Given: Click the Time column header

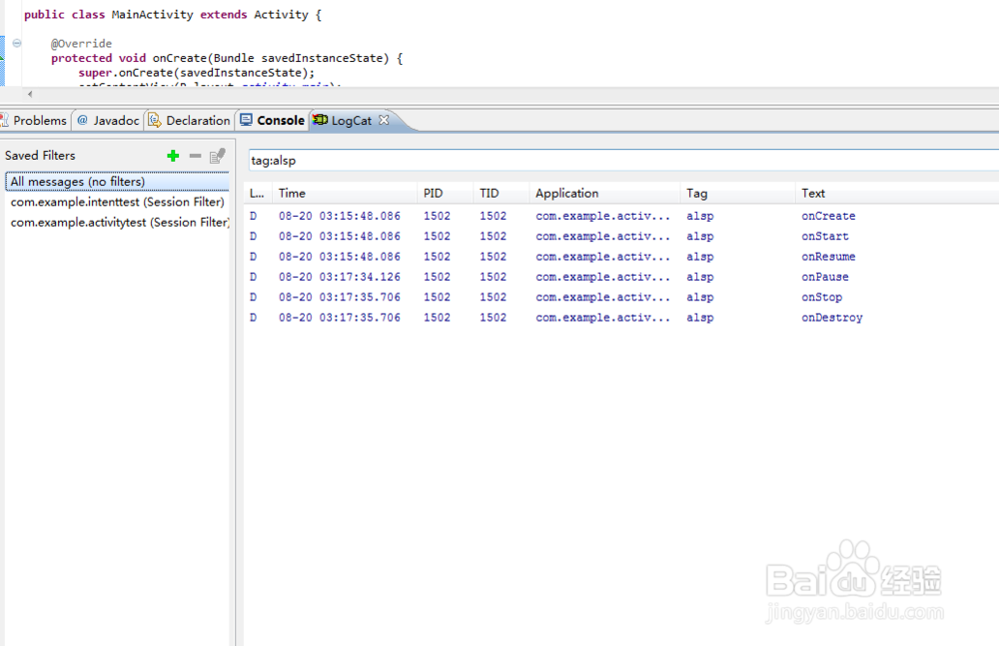Looking at the screenshot, I should pyautogui.click(x=345, y=193).
